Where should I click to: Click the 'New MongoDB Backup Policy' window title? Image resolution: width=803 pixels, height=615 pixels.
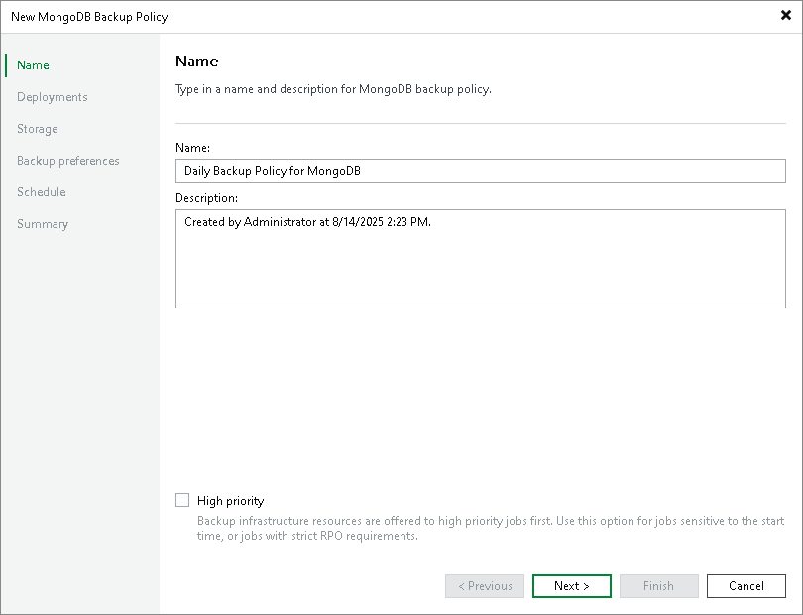tap(89, 17)
